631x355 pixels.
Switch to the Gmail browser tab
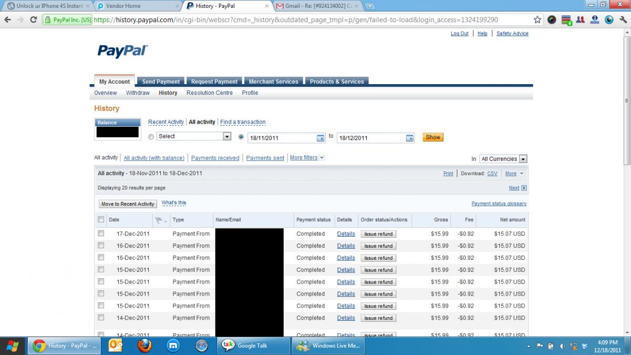pos(317,6)
